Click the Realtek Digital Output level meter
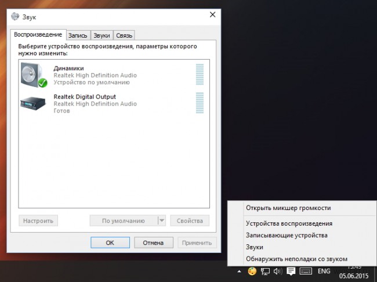 point(200,103)
